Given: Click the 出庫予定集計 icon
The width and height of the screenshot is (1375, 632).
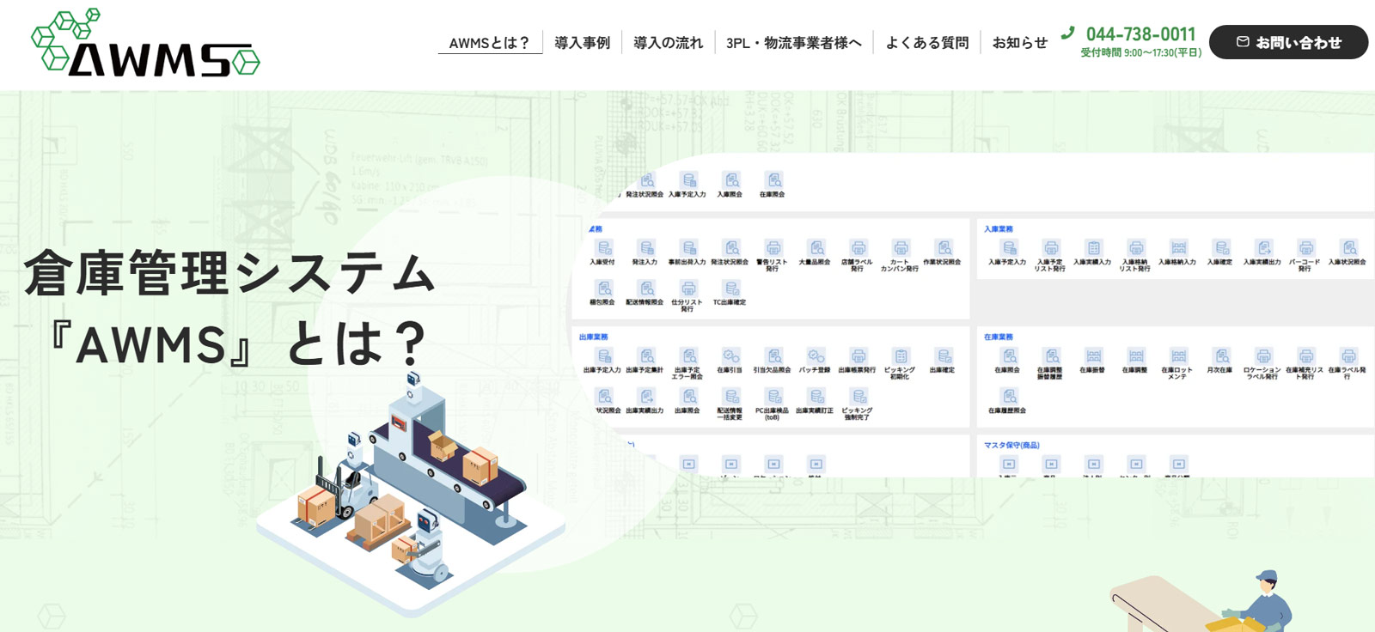Looking at the screenshot, I should pyautogui.click(x=646, y=355).
